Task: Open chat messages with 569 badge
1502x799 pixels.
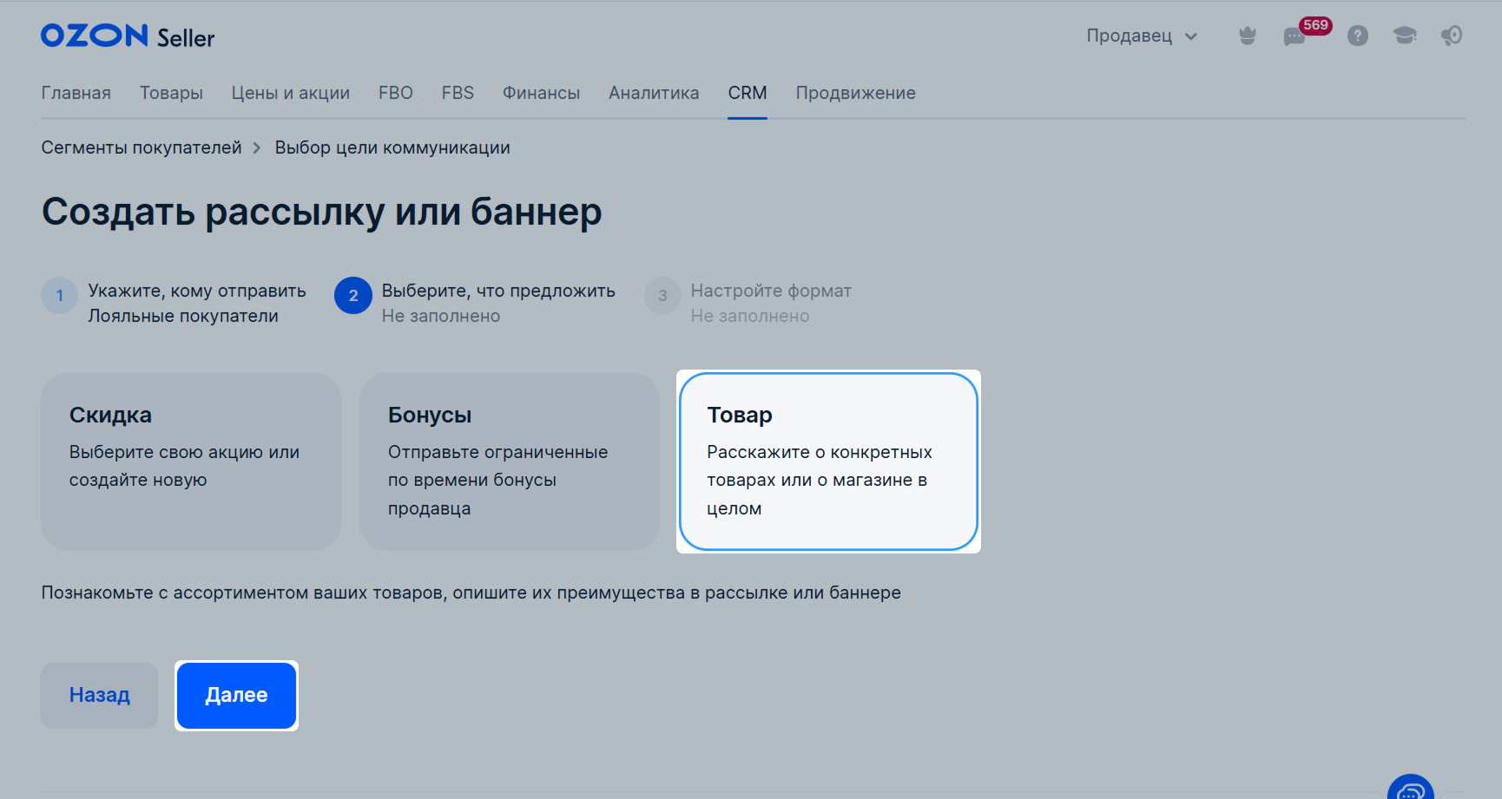Action: (x=1295, y=36)
